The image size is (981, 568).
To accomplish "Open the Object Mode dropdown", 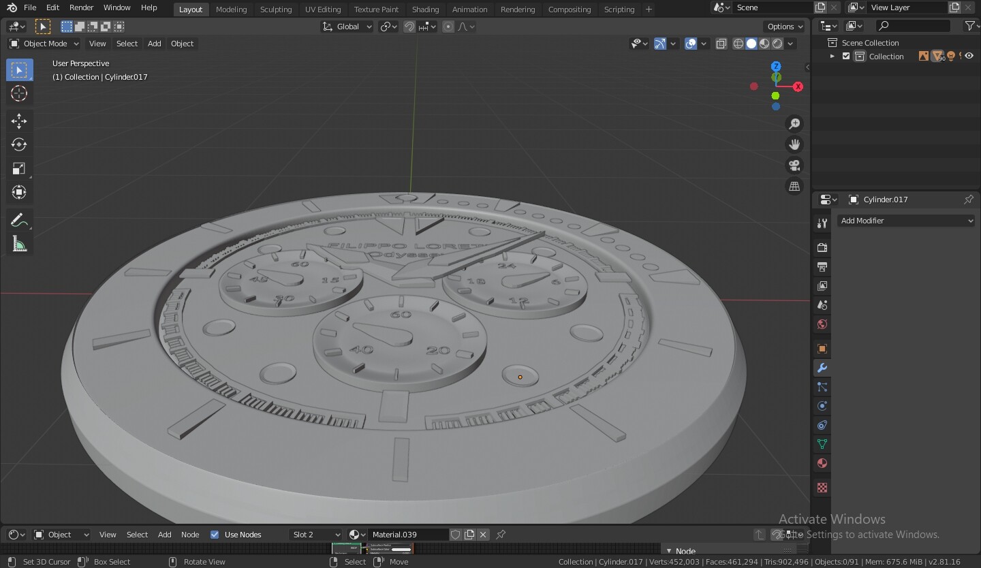I will pos(44,44).
